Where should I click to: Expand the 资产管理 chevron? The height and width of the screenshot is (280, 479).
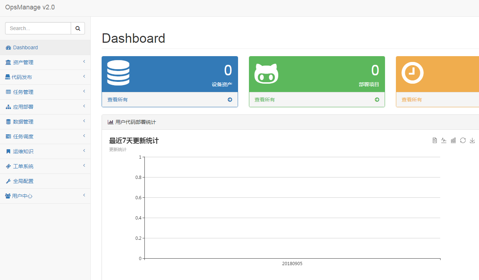(84, 62)
